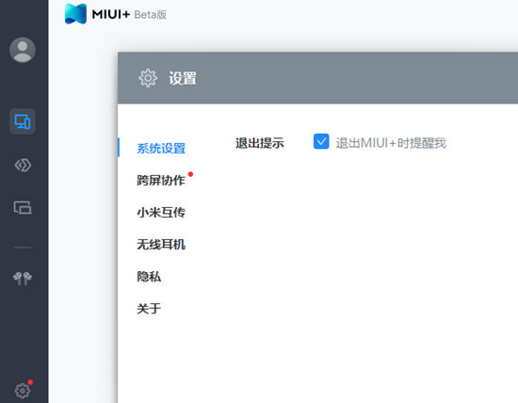Open 关于 page
Image resolution: width=518 pixels, height=403 pixels.
(x=149, y=309)
